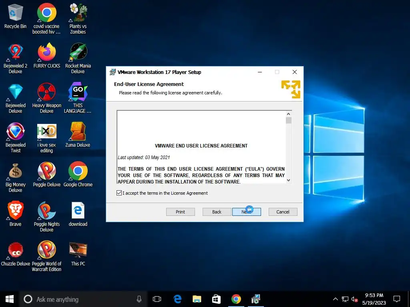Screen dimensions: 410x307
Task: Select Rocket Mania Deluxe icon
Action: coord(78,58)
